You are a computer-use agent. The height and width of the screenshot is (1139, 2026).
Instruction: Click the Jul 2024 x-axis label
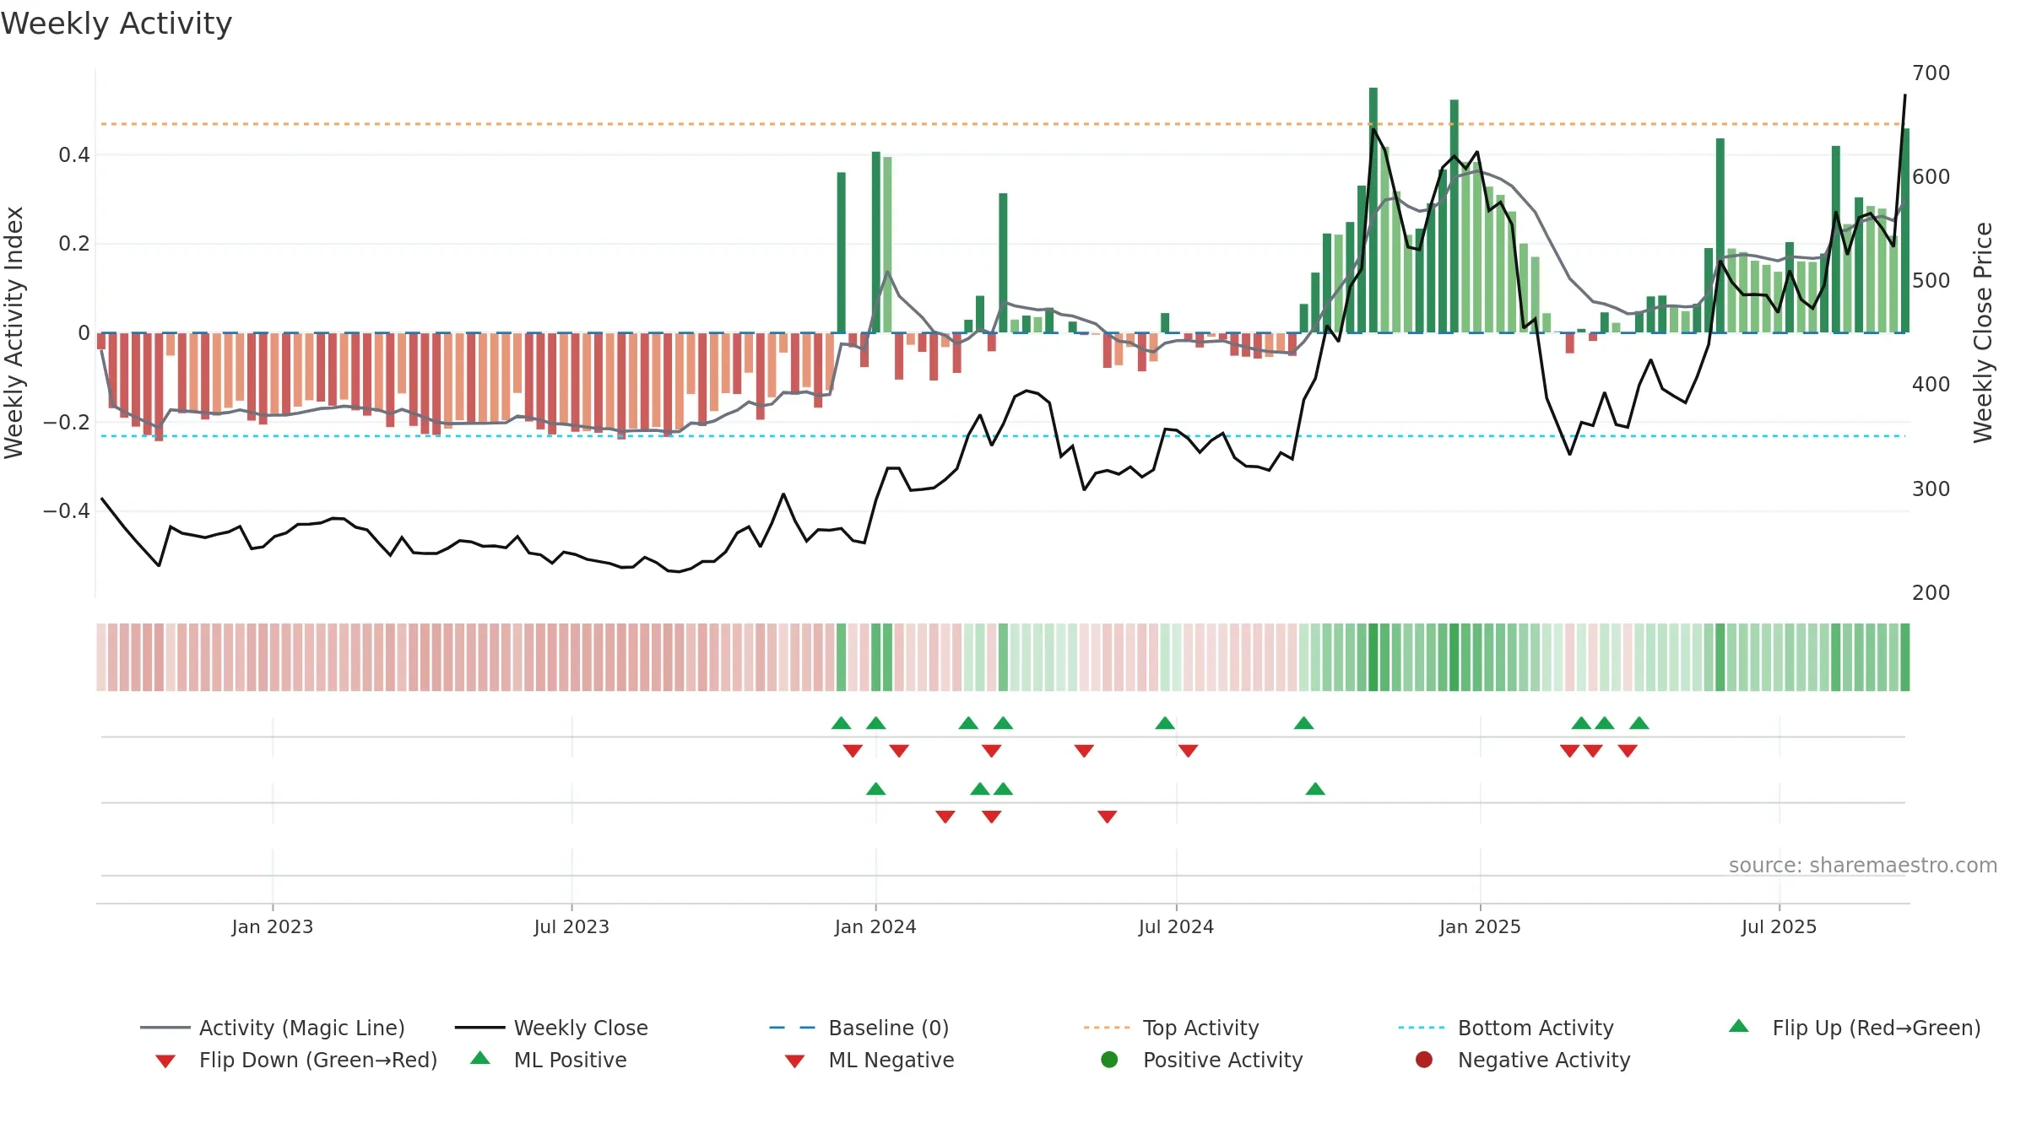[x=1176, y=926]
